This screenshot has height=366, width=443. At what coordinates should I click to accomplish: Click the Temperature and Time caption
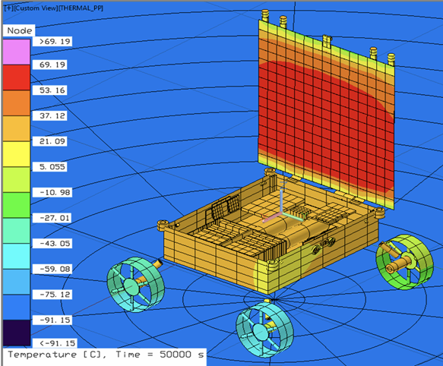click(x=105, y=355)
